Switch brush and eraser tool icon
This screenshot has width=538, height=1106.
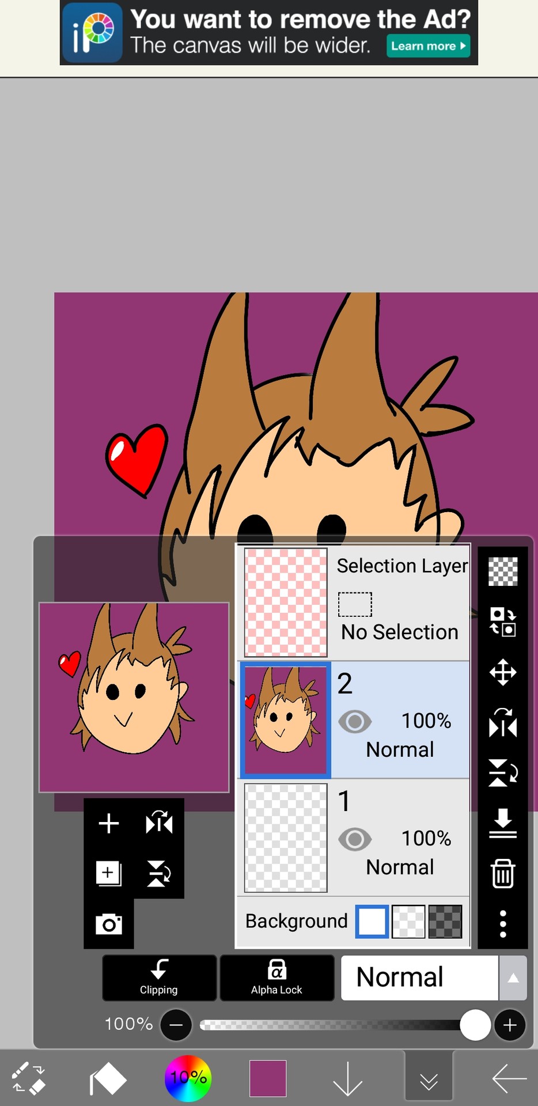(x=28, y=1078)
